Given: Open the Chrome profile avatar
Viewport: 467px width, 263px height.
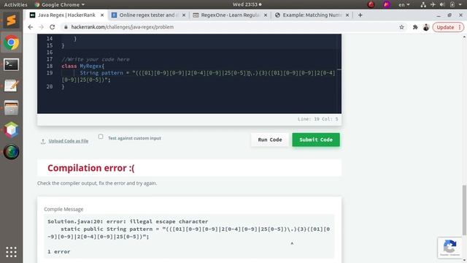Looking at the screenshot, I should 426,27.
